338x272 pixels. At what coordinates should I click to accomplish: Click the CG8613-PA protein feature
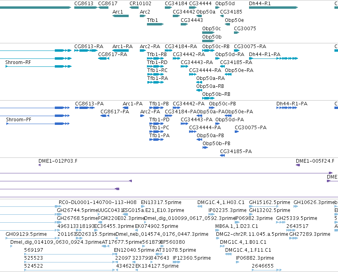coord(85,108)
